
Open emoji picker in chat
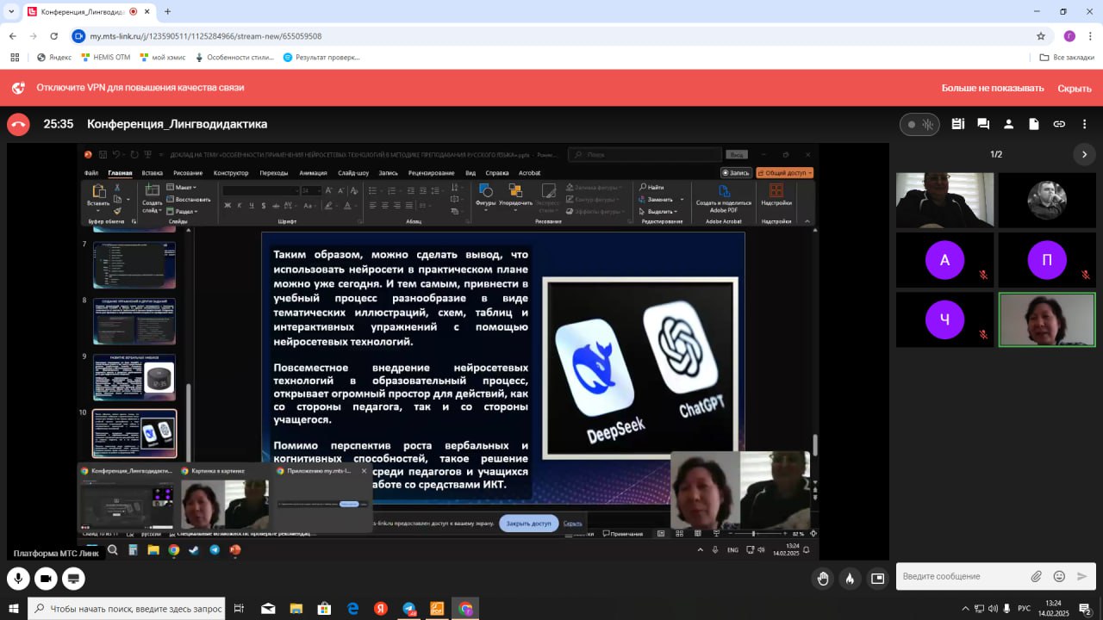tap(1059, 576)
